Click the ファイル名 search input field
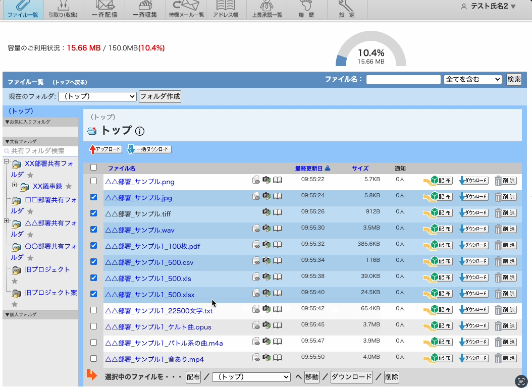 pos(403,79)
